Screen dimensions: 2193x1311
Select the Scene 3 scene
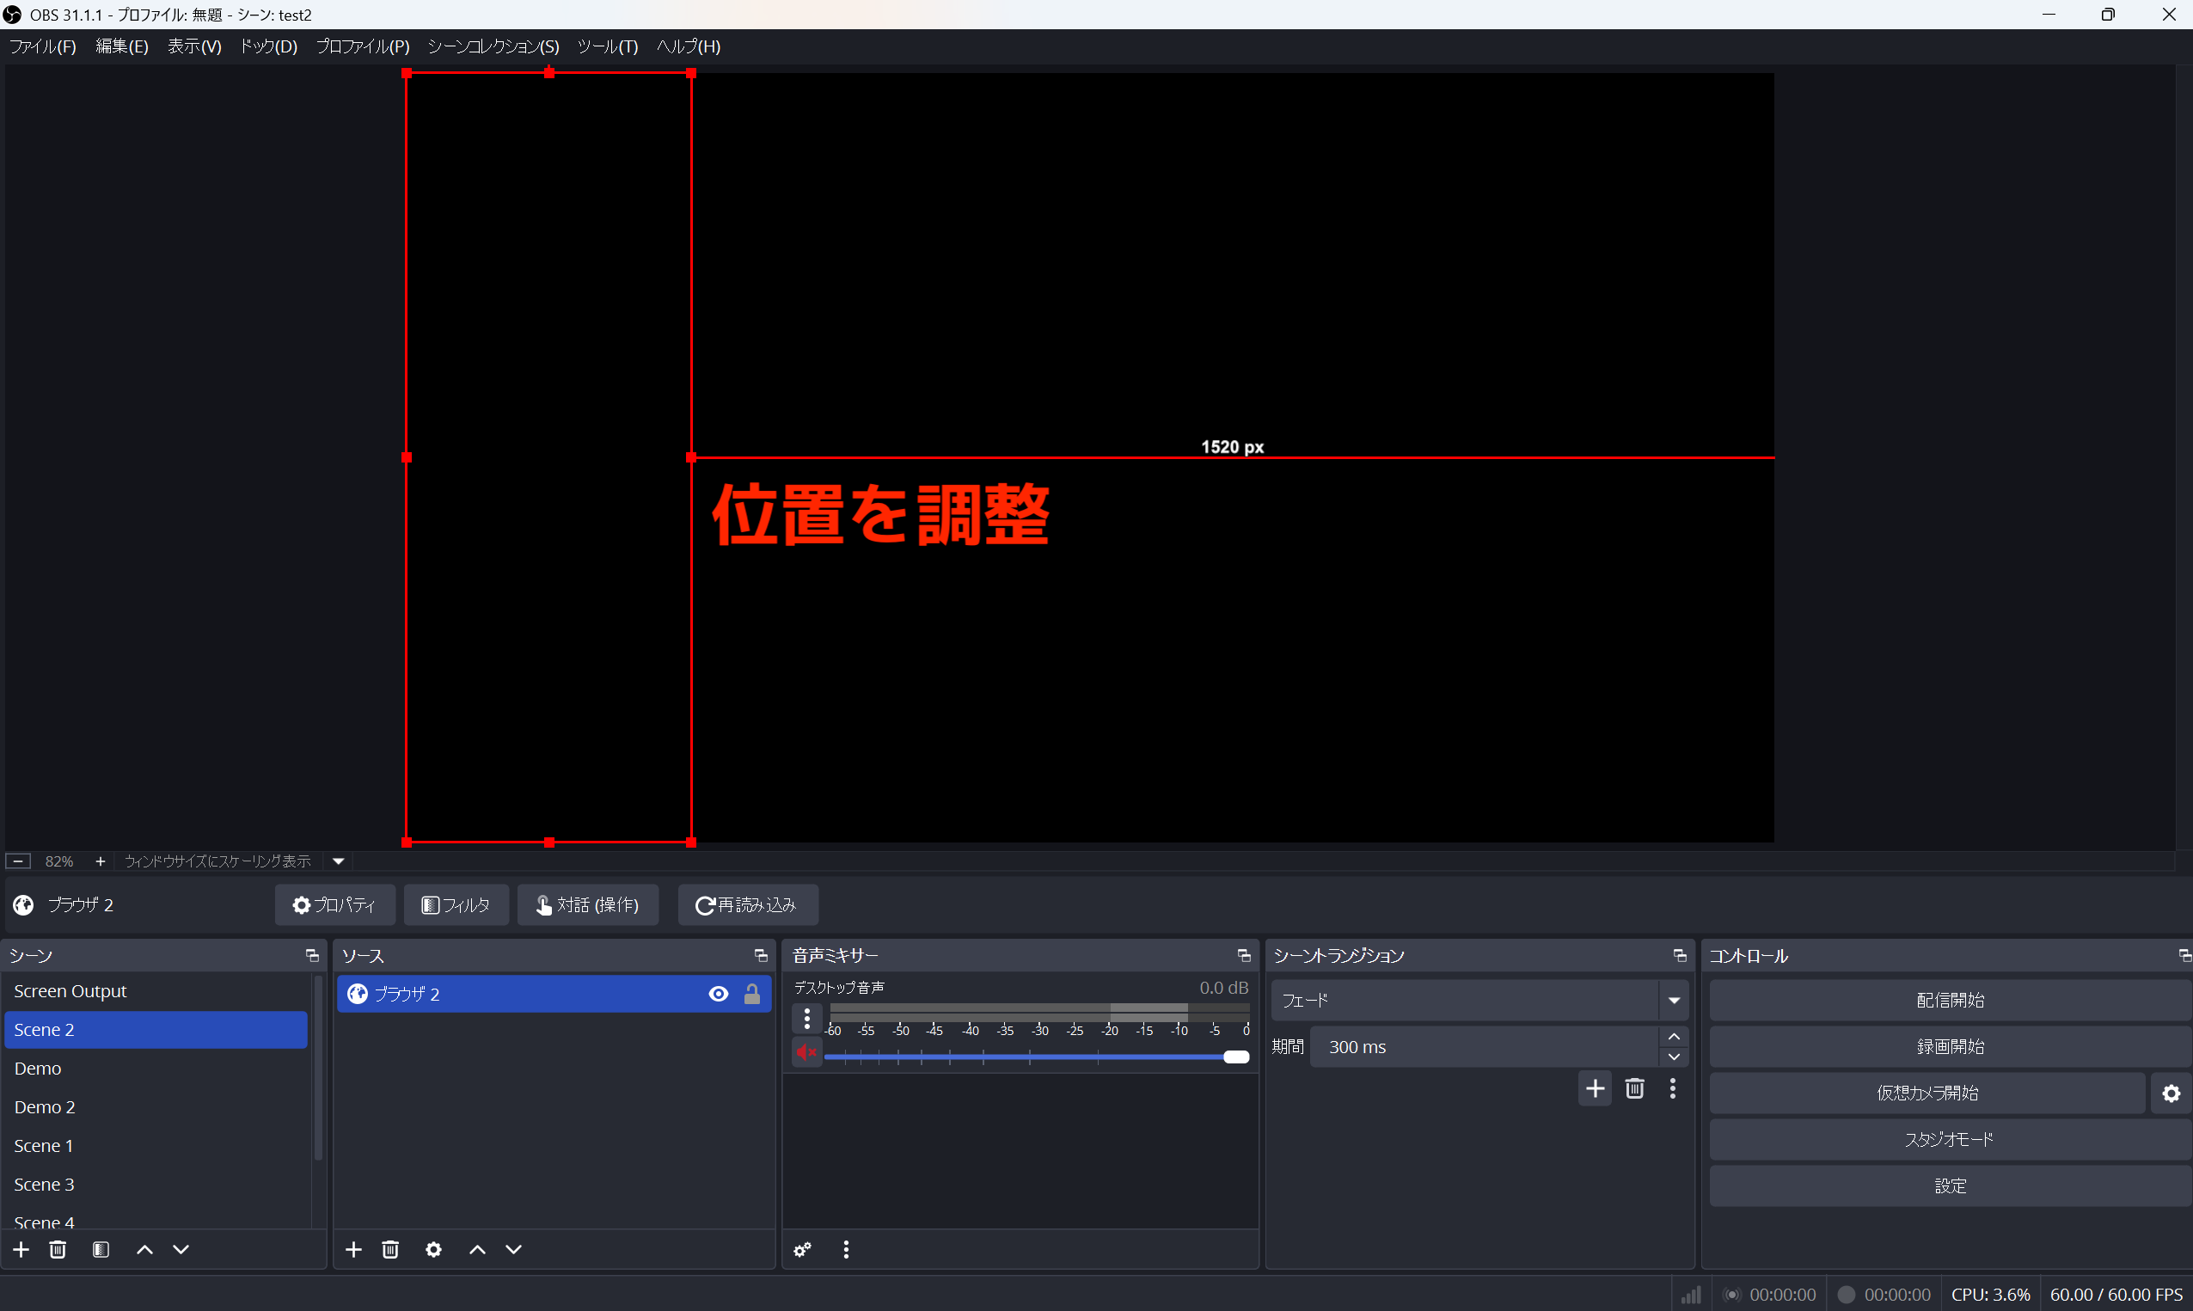[156, 1185]
